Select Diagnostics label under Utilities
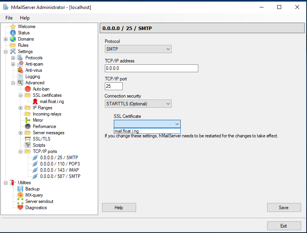The height and width of the screenshot is (233, 307). [x=36, y=208]
